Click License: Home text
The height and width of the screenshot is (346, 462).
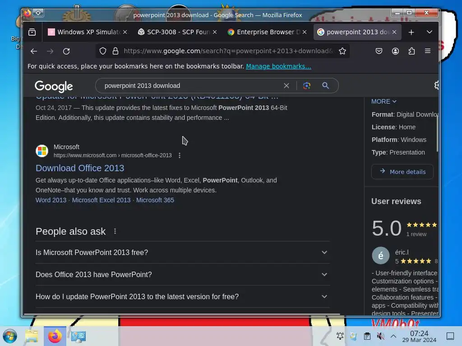point(393,127)
